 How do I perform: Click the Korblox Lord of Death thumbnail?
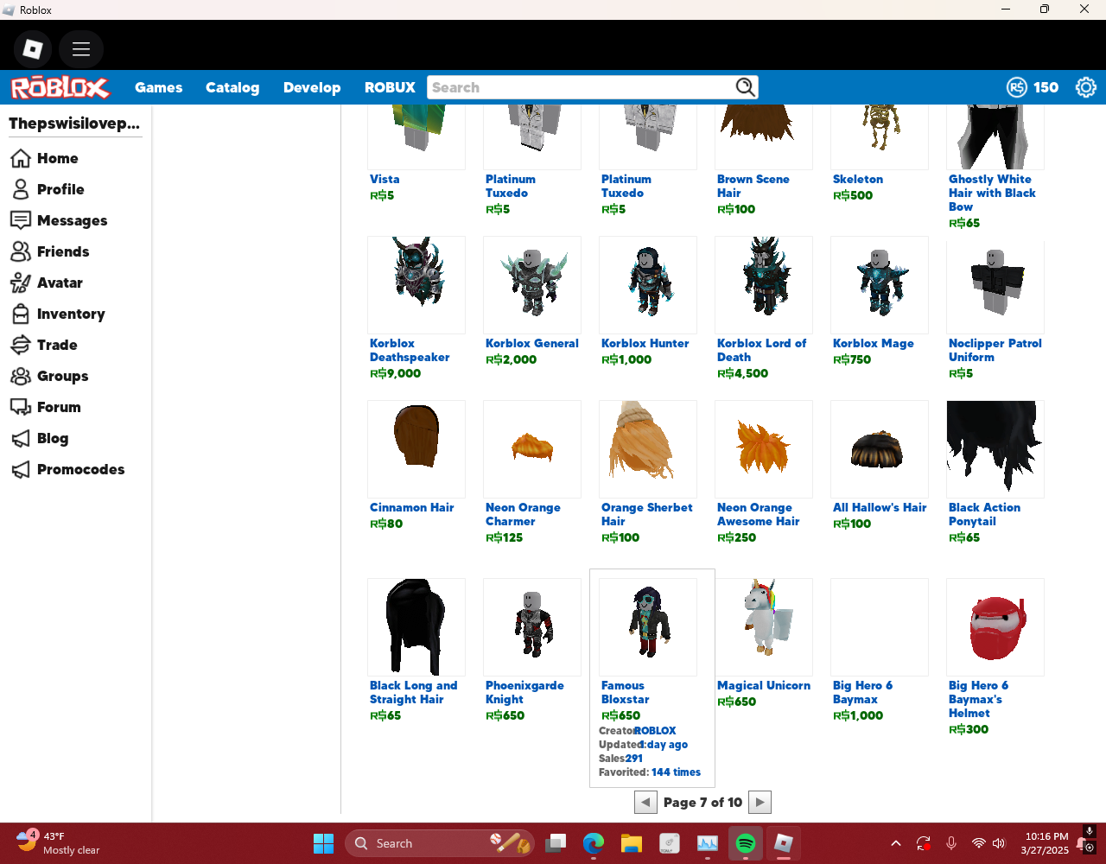(x=764, y=285)
